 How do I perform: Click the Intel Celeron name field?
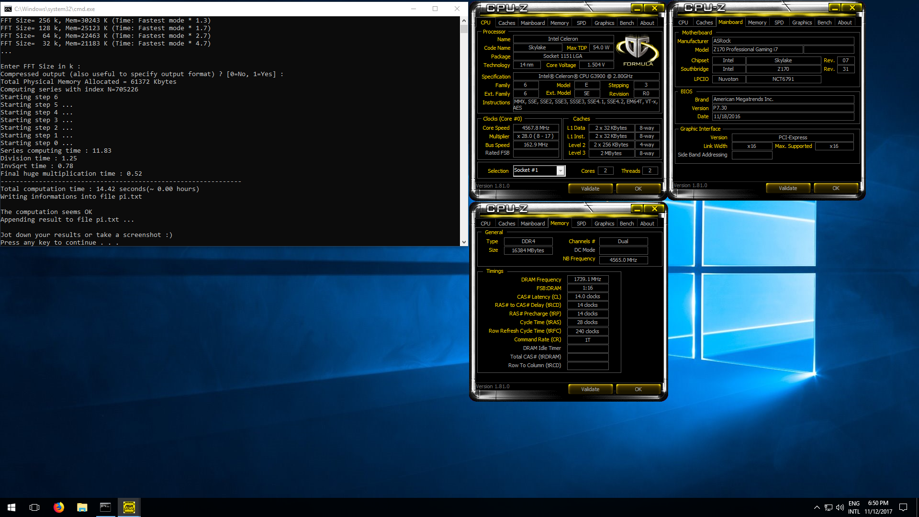(x=563, y=39)
